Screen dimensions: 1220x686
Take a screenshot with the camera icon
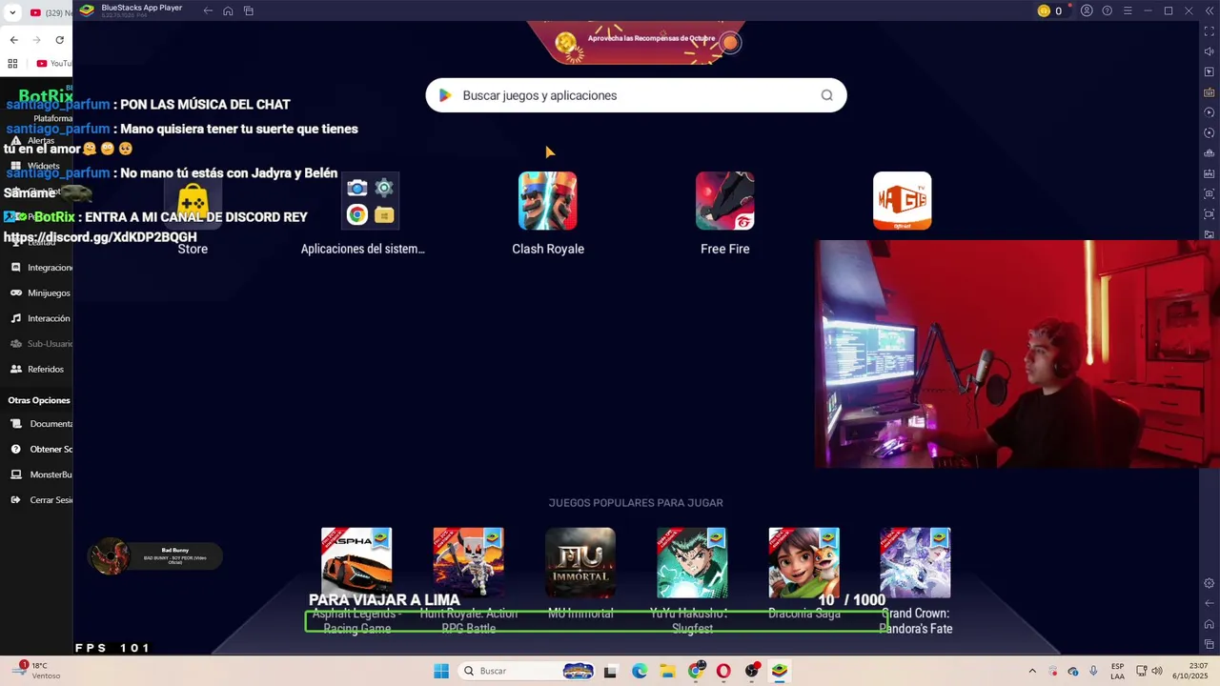(1210, 194)
